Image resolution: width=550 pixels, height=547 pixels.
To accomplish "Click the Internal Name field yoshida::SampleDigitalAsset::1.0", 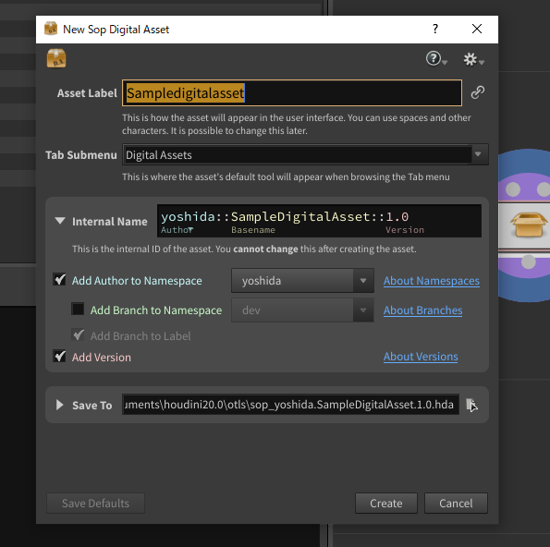I will click(x=319, y=221).
